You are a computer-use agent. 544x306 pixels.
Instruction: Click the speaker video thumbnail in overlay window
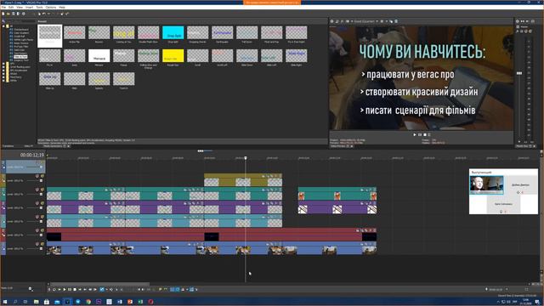[486, 184]
